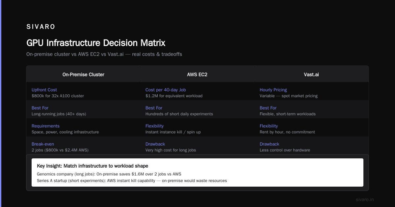Click "Flexible, short-term workloads" text
The width and height of the screenshot is (395, 207).
tap(288, 114)
